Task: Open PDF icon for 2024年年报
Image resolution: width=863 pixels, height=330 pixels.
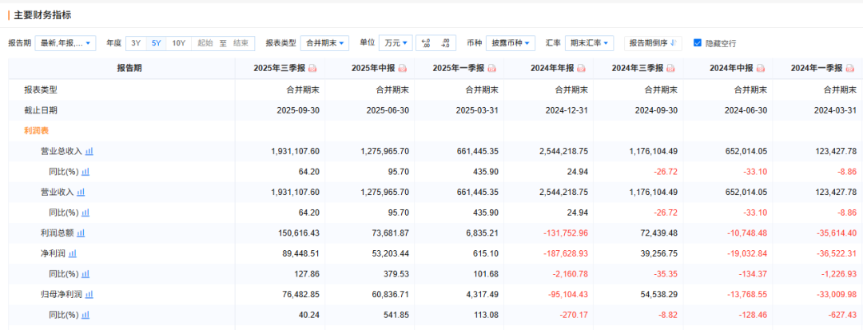Action: 582,68
